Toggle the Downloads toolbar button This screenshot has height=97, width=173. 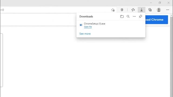pos(141,10)
